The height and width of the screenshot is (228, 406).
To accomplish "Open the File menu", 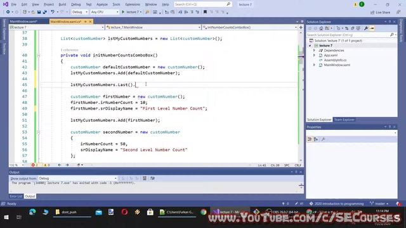I will [x=14, y=4].
